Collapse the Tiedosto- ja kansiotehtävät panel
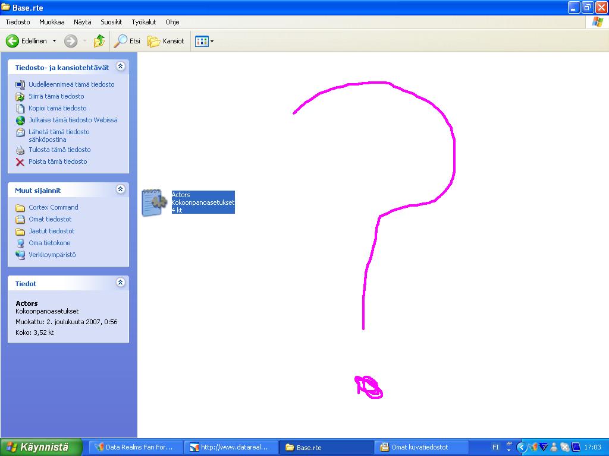The width and height of the screenshot is (609, 456). pos(120,66)
